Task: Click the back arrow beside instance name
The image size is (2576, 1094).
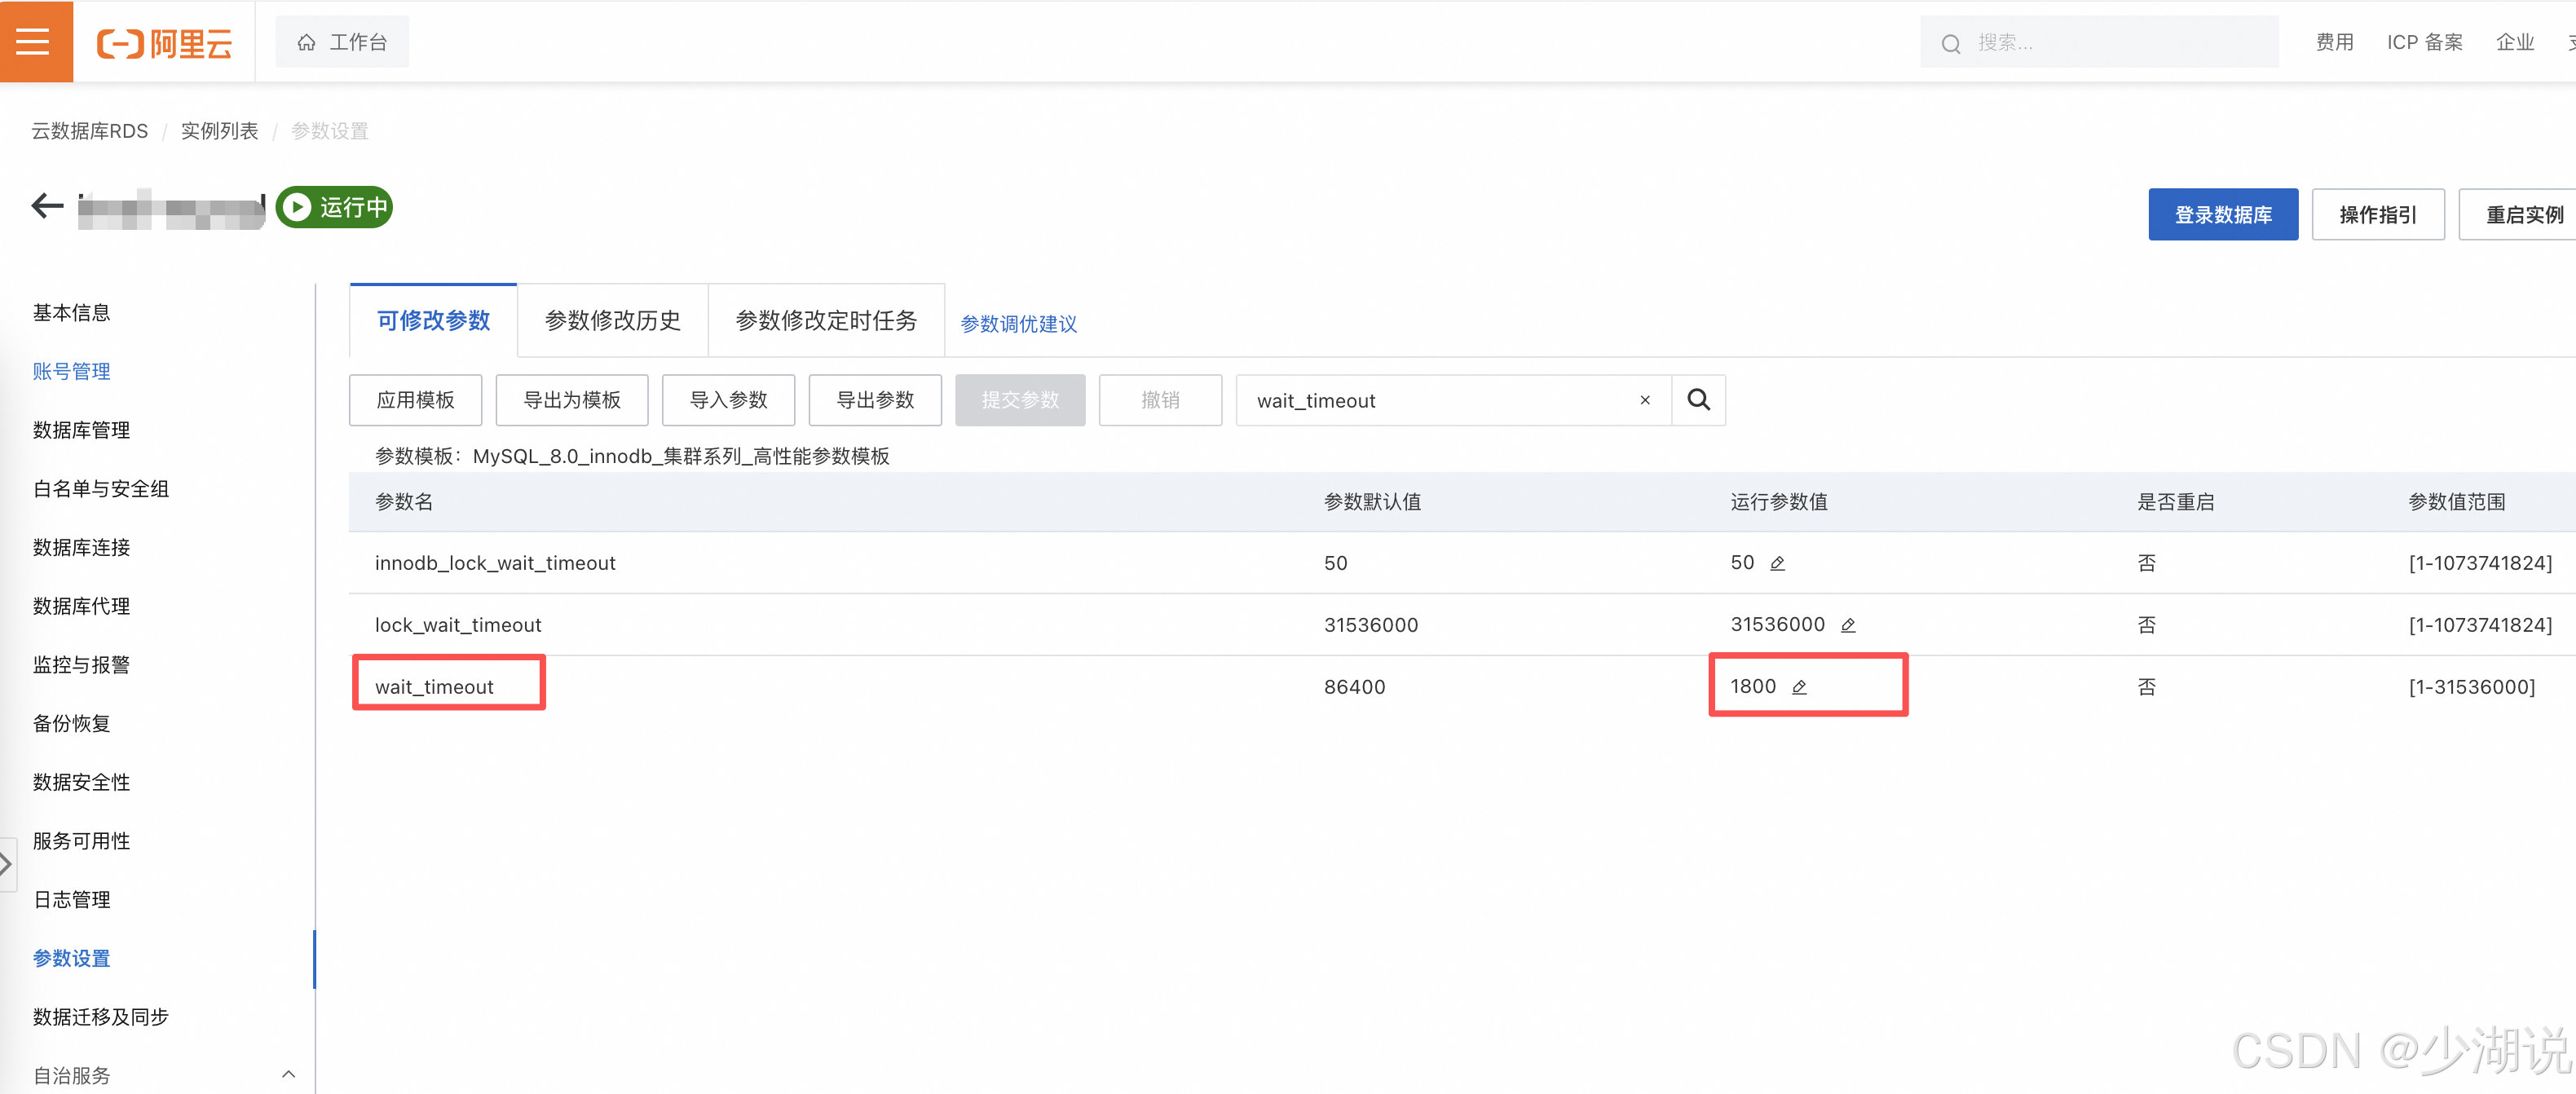Action: tap(47, 206)
